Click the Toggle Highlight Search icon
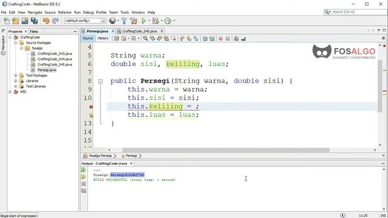 (x=166, y=38)
